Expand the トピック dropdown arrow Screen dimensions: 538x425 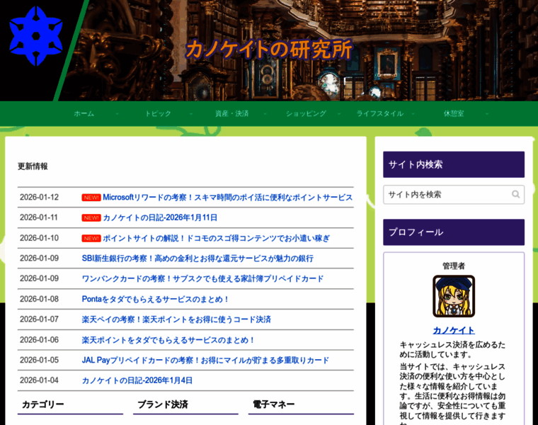pyautogui.click(x=191, y=113)
